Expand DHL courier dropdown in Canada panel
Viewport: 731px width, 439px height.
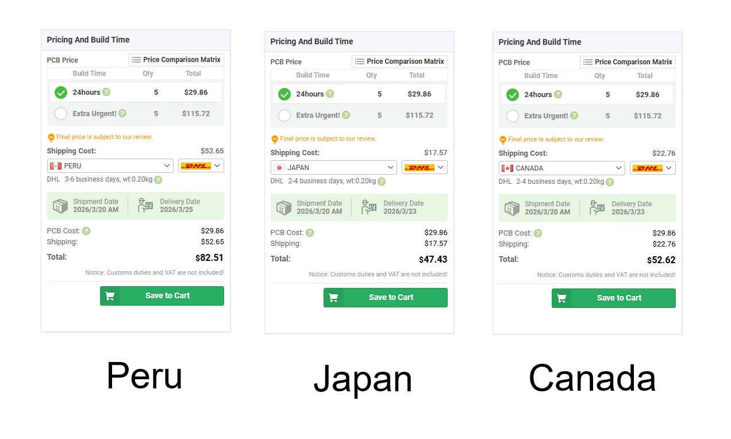tap(653, 168)
